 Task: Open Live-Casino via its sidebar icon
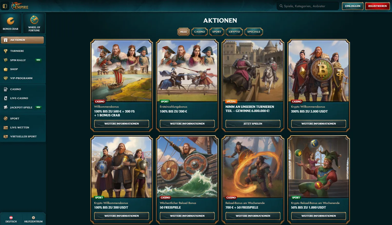(x=6, y=98)
